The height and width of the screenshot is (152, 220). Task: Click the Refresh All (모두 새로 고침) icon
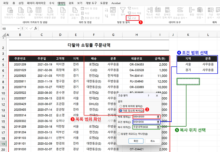tap(75, 10)
